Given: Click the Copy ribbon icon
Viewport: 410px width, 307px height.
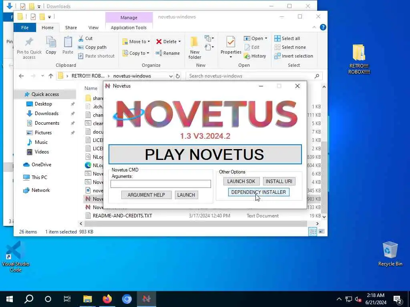Looking at the screenshot, I should (x=51, y=46).
